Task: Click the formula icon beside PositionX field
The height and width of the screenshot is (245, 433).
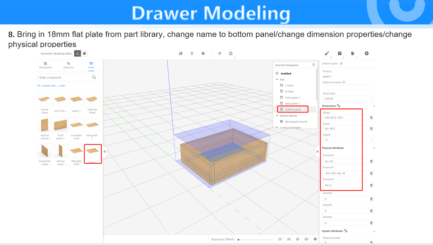Action: coord(371,161)
